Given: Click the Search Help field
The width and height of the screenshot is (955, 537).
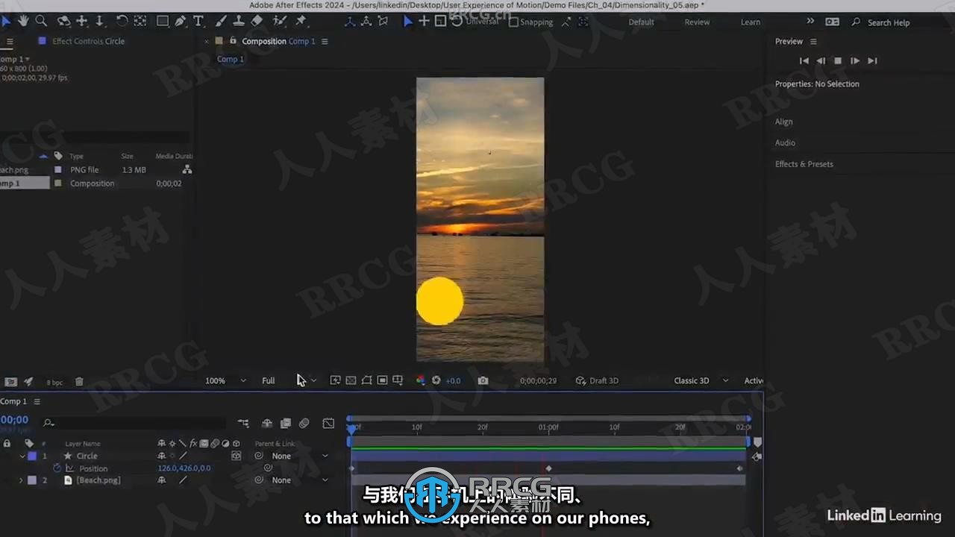Looking at the screenshot, I should 888,22.
